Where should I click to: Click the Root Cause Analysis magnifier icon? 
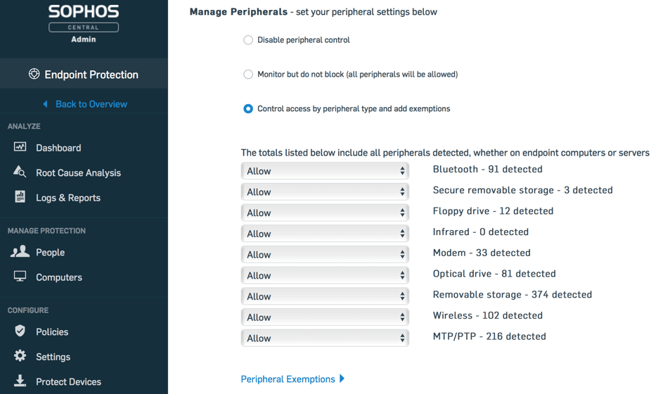[x=20, y=172]
